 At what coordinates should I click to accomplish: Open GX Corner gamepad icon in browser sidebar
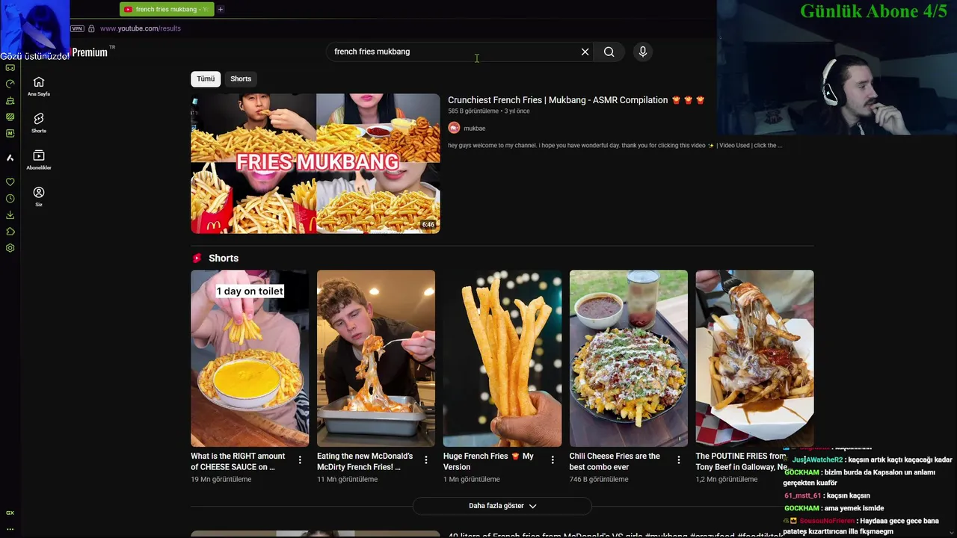10,67
